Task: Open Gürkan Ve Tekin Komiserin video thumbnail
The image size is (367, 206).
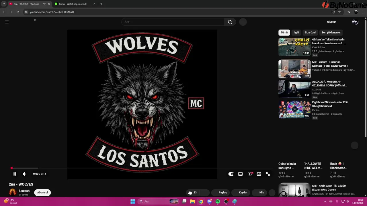Action: (x=294, y=47)
